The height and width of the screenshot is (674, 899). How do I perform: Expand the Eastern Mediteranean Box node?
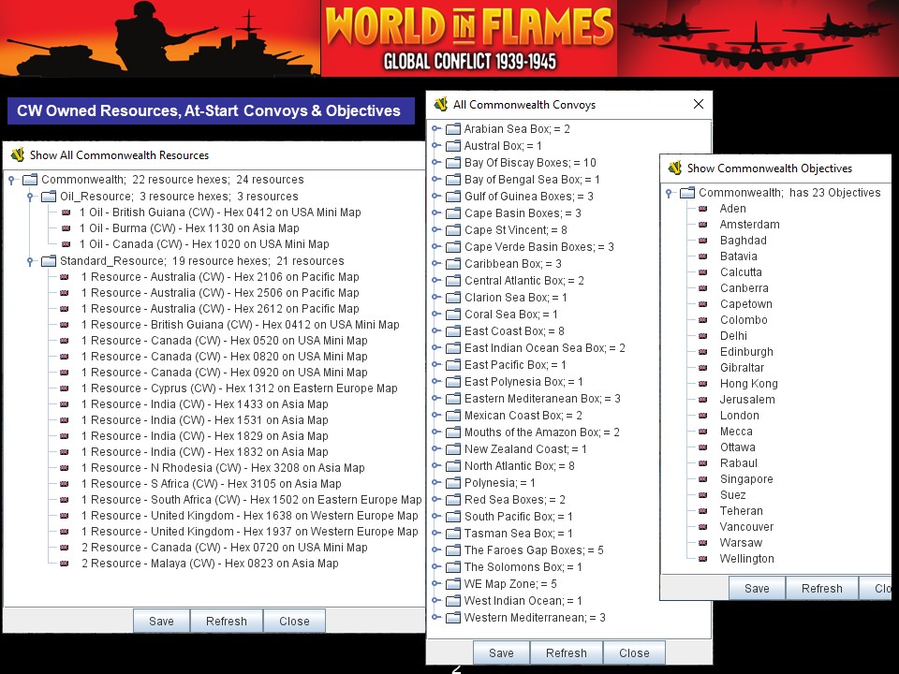[x=435, y=399]
